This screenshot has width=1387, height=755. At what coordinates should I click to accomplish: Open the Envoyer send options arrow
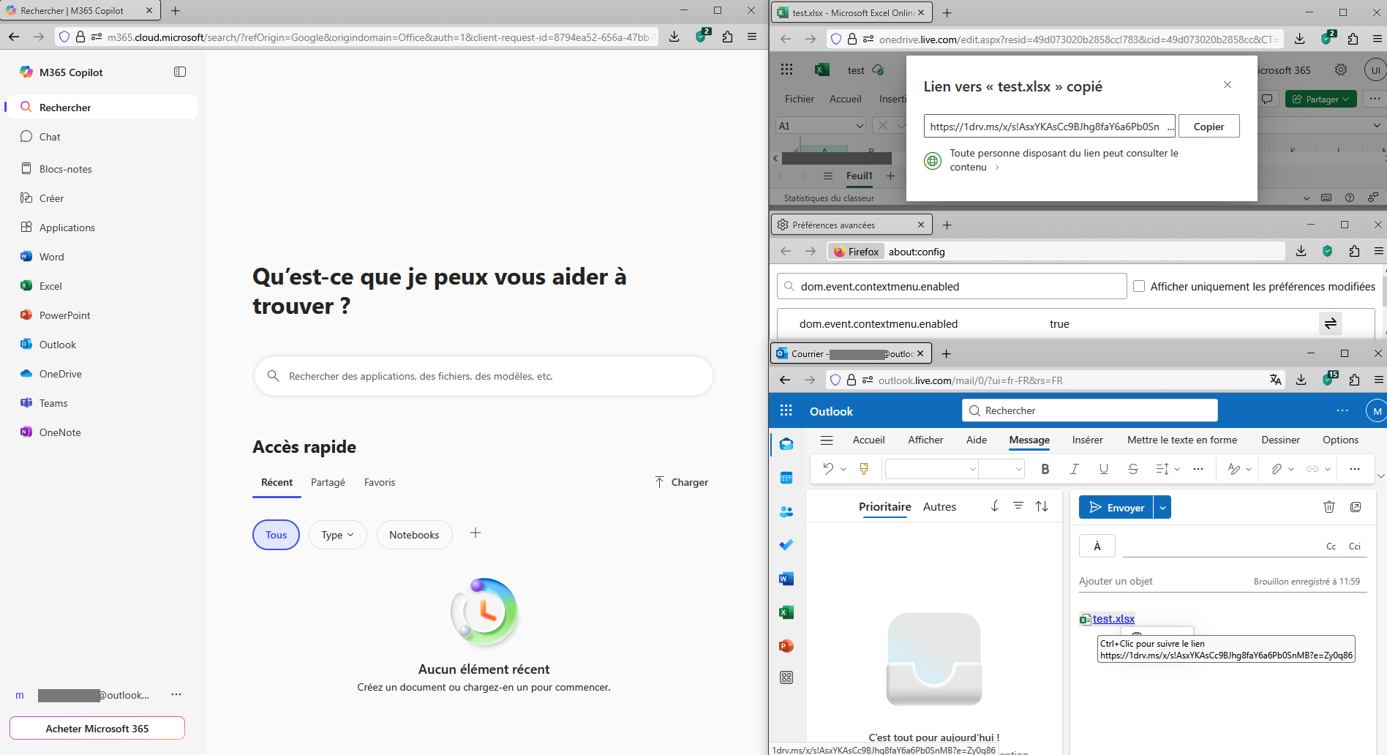[x=1162, y=507]
